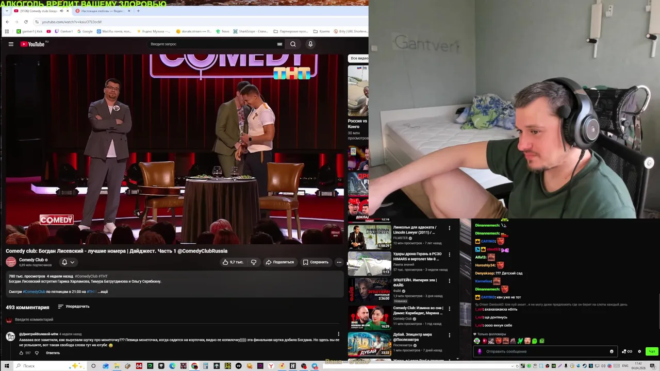Open three-dot menu for 'ЭПШТЕЙН. Империя зла'

click(449, 281)
